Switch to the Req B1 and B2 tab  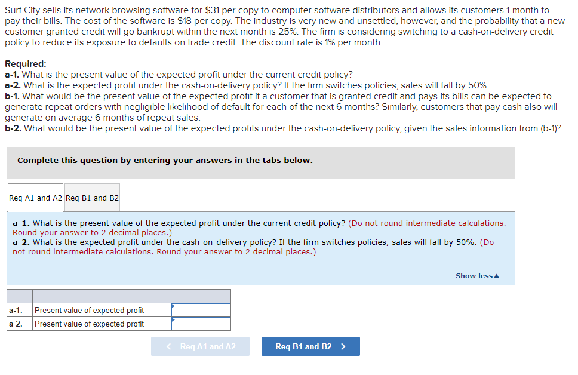pyautogui.click(x=91, y=197)
